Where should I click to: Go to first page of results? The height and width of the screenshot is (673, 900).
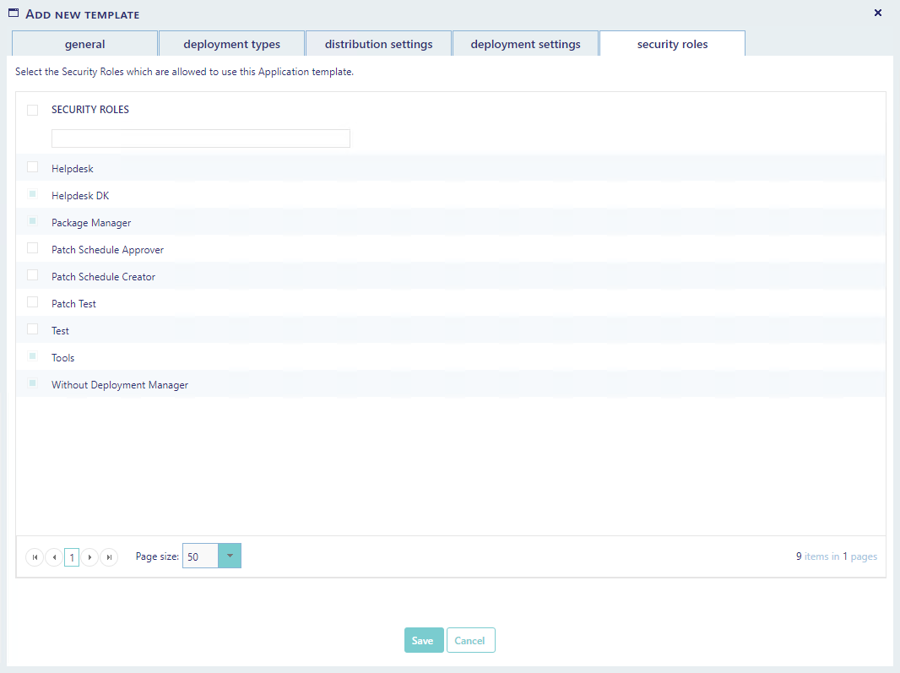[x=34, y=557]
